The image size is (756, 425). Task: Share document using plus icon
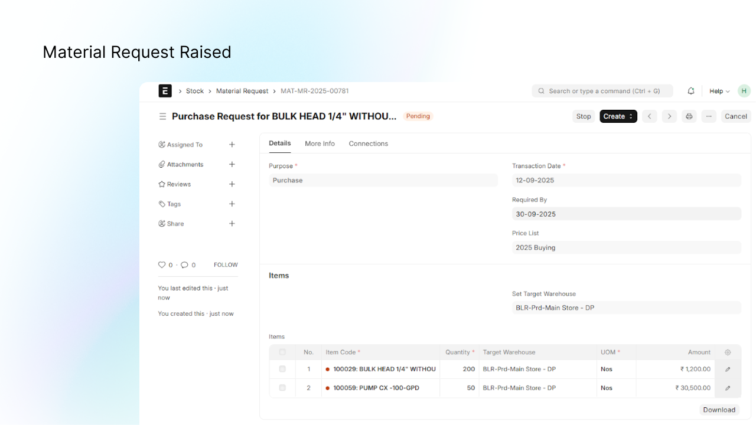click(x=232, y=224)
